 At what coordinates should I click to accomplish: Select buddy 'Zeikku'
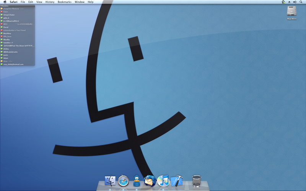18,49
